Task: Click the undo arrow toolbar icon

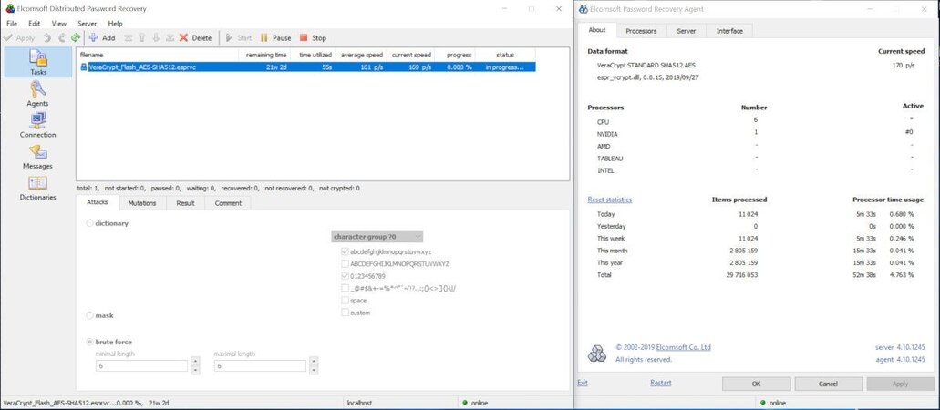Action: pos(47,37)
